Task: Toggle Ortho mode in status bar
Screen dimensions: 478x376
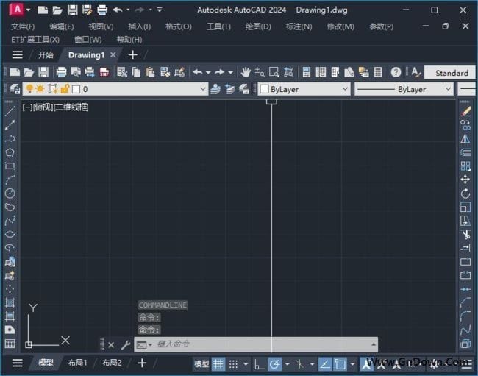Action: (260, 363)
